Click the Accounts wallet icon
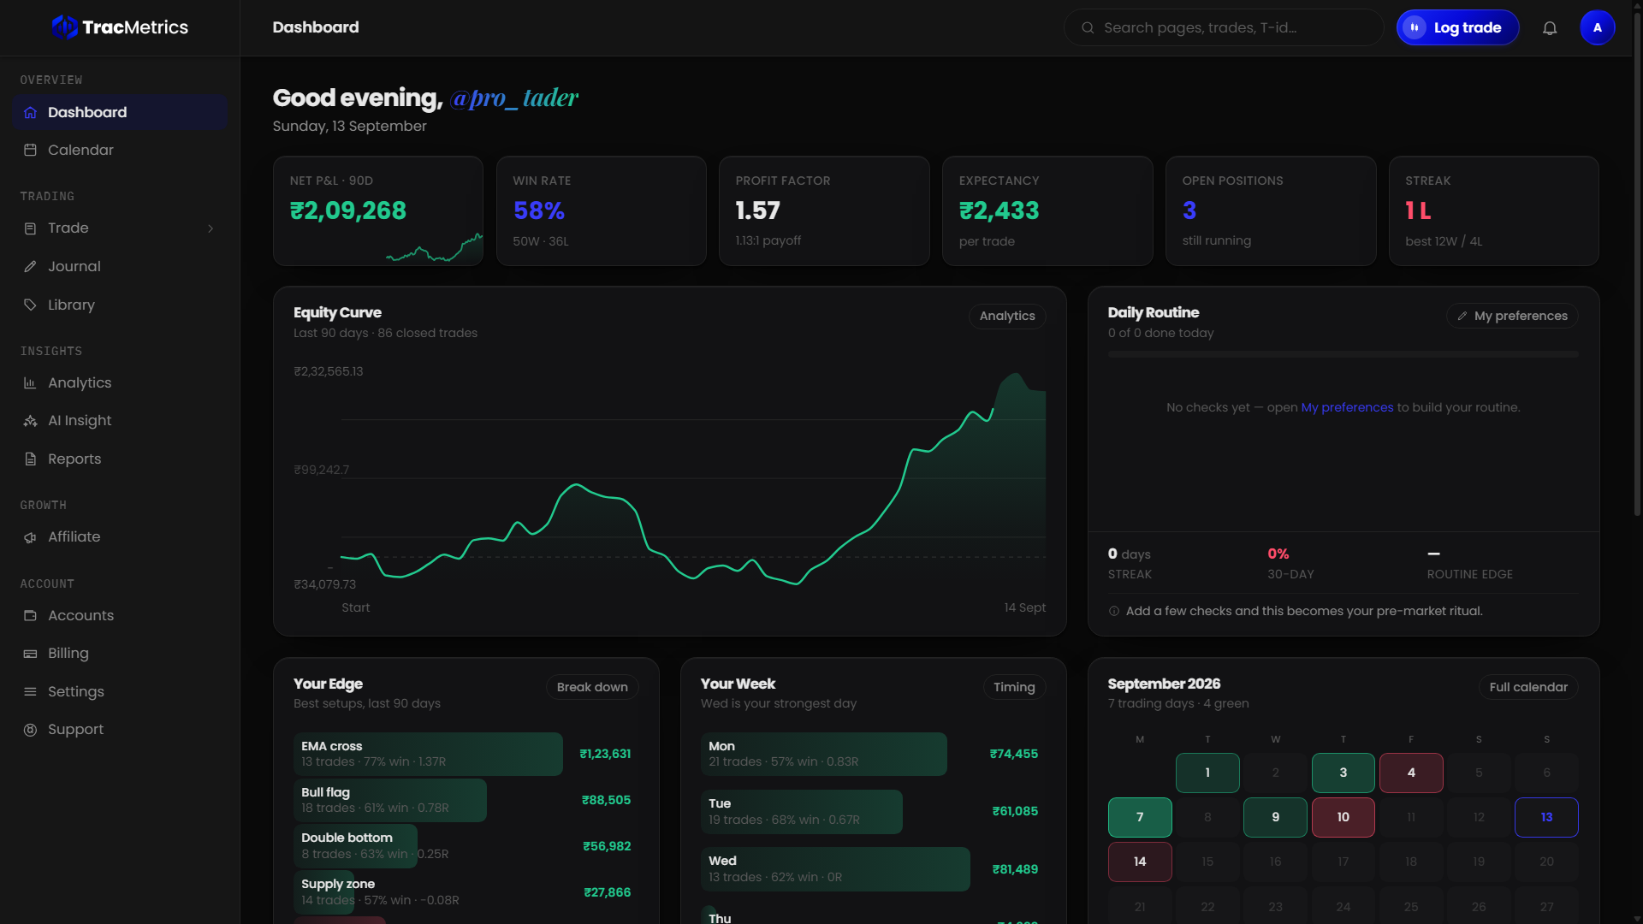The width and height of the screenshot is (1643, 924). 30,615
